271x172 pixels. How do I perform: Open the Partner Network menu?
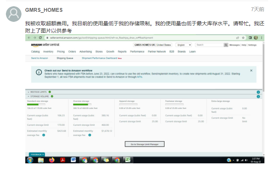[x=157, y=52]
